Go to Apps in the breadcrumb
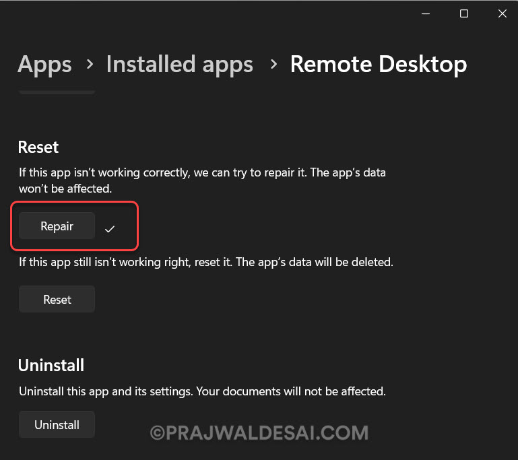The image size is (518, 460). coord(45,65)
